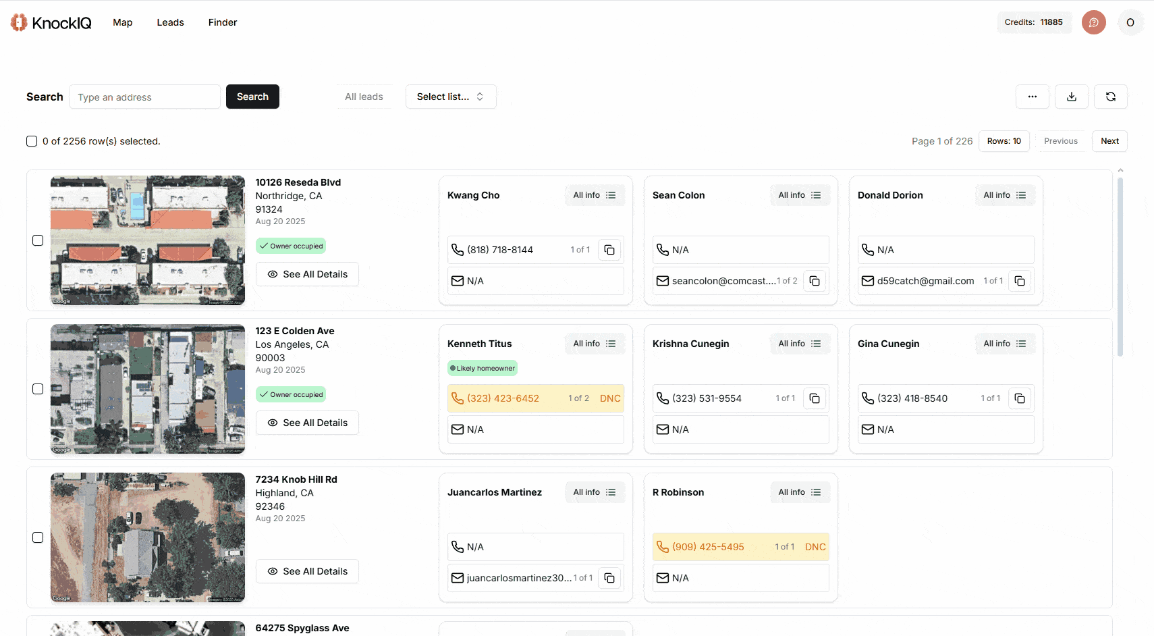The width and height of the screenshot is (1154, 636).
Task: Select the 7234 Knob Hill Rd checkbox
Action: tap(38, 537)
